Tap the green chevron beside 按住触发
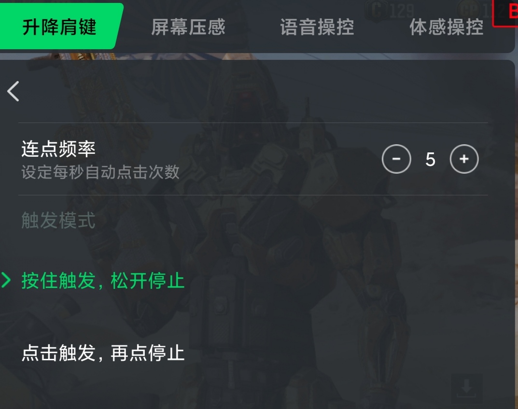The width and height of the screenshot is (518, 409). pyautogui.click(x=6, y=280)
